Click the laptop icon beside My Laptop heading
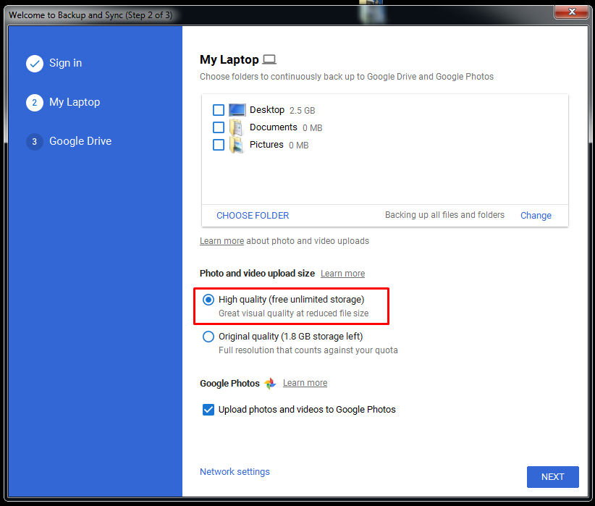 click(x=269, y=59)
